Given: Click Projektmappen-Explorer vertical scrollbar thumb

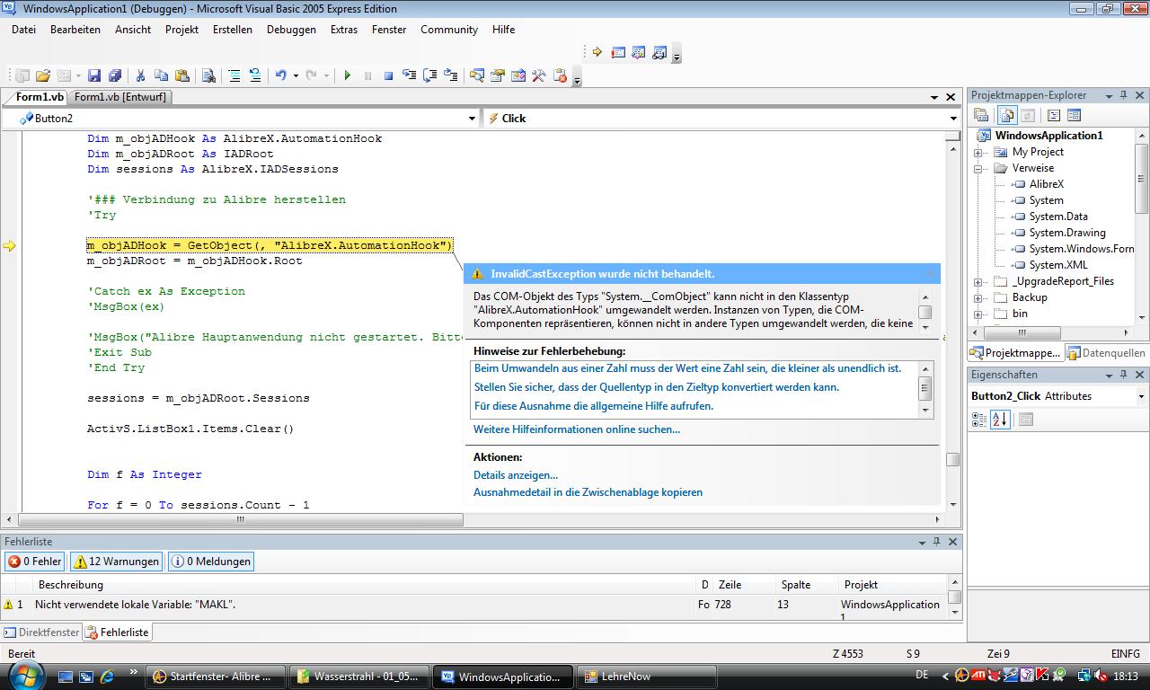Looking at the screenshot, I should click(x=1141, y=178).
